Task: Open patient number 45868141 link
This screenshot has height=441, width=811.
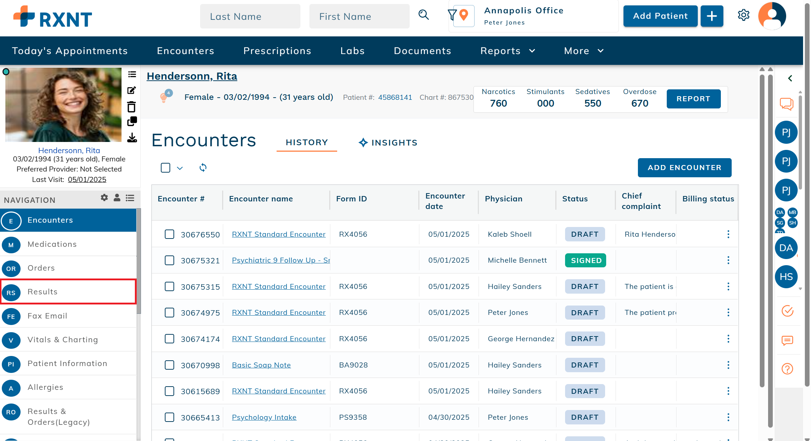Action: pyautogui.click(x=395, y=97)
